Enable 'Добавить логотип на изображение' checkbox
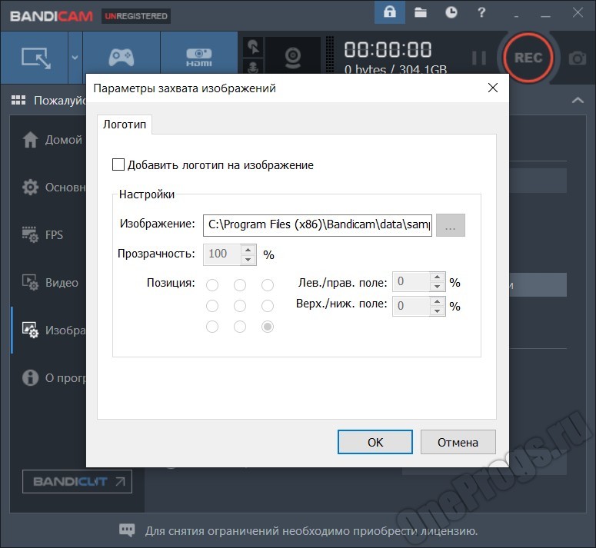The width and height of the screenshot is (596, 548). [118, 164]
